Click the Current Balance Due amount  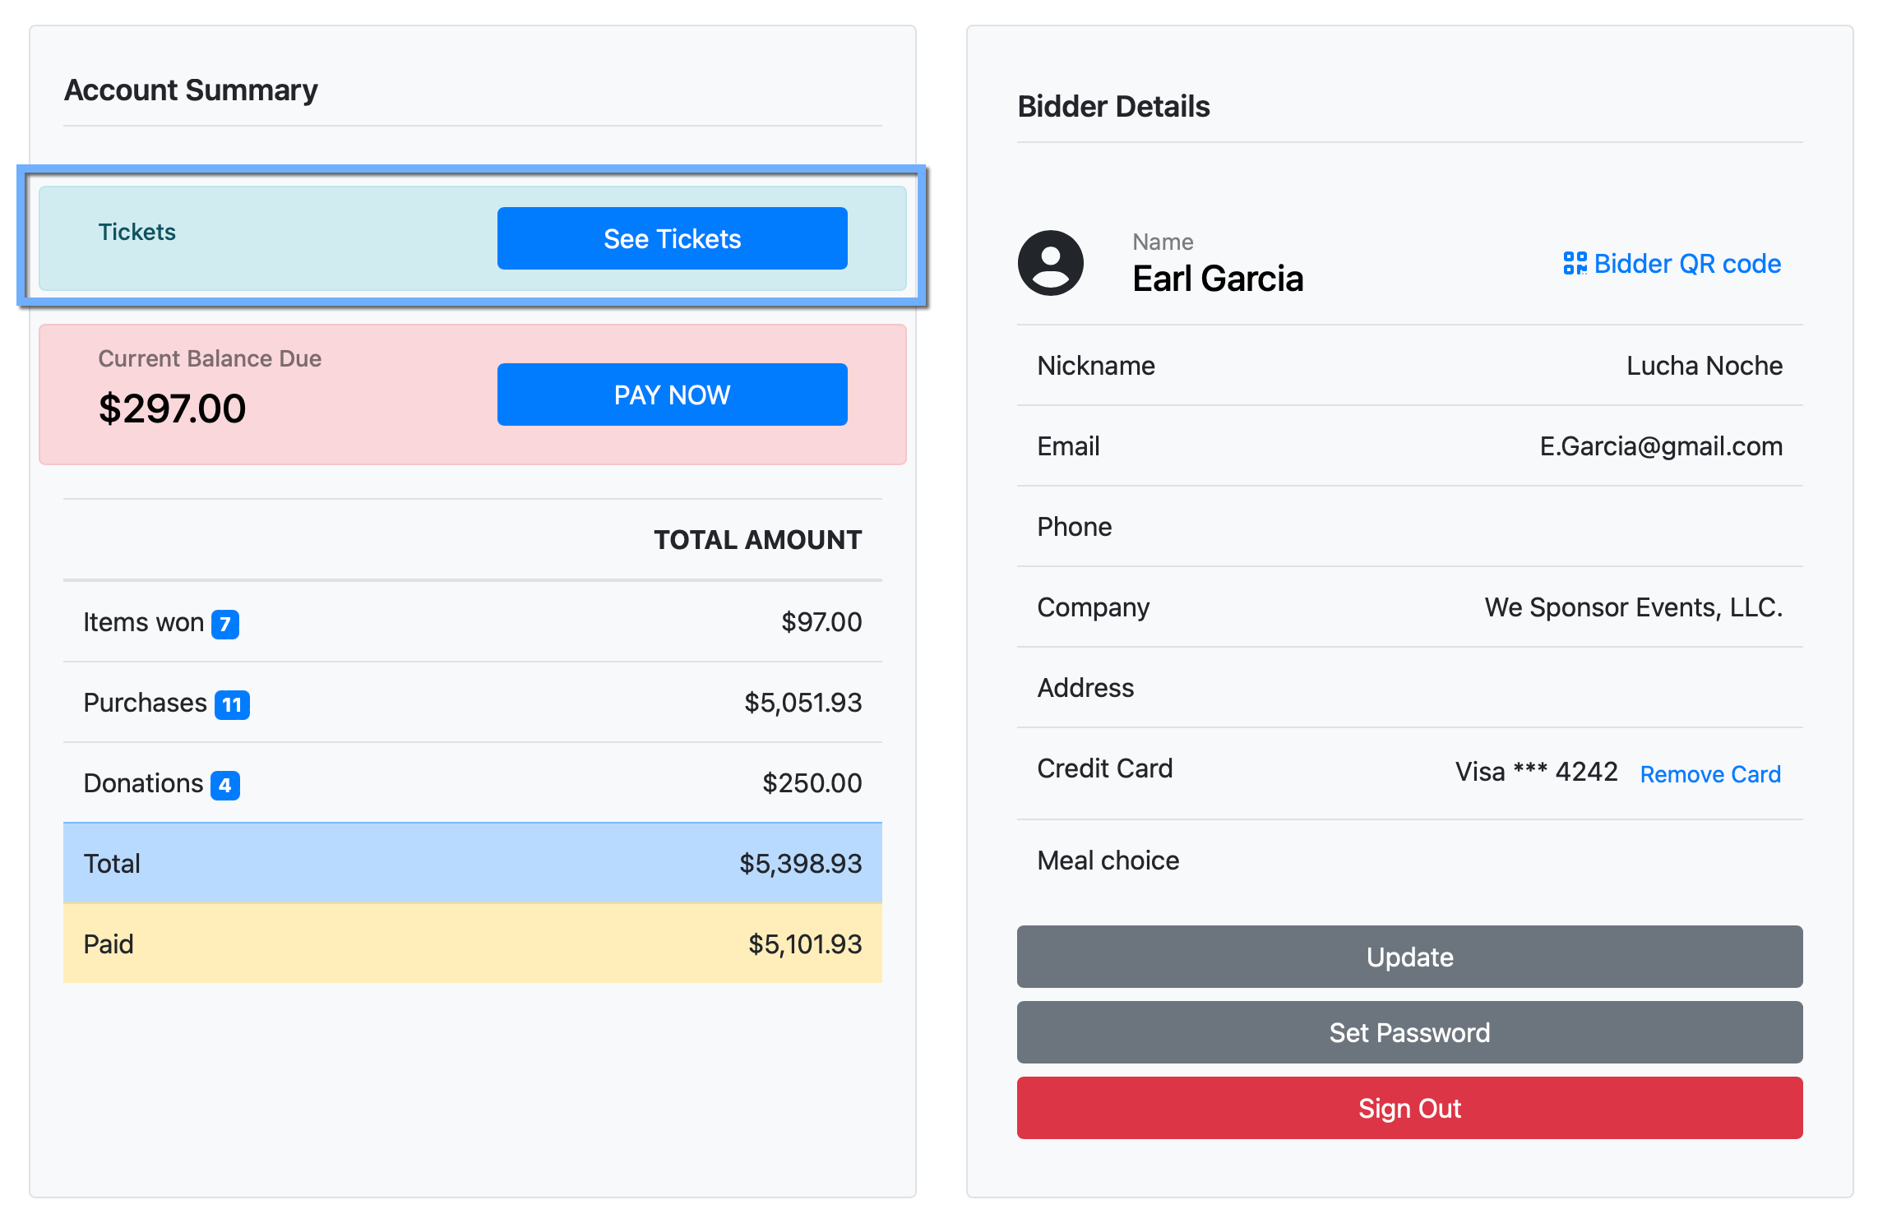pos(172,408)
